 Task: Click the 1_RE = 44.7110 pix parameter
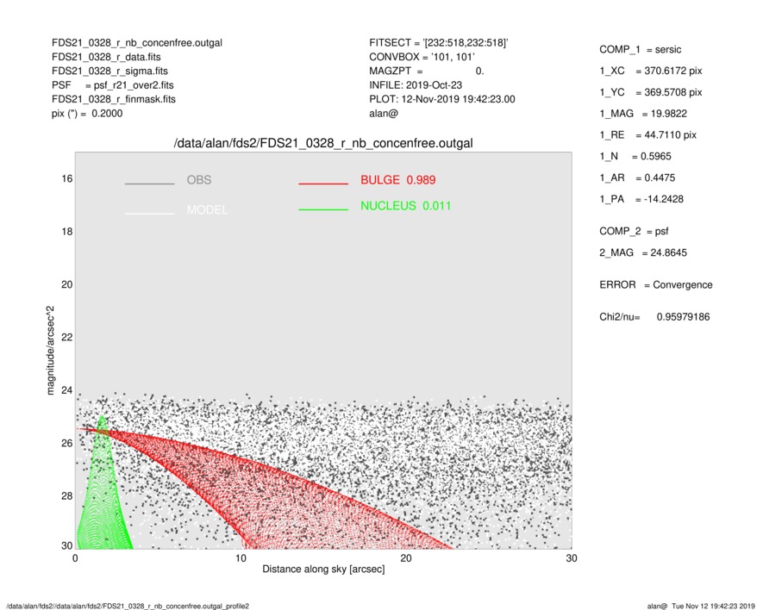pyautogui.click(x=647, y=135)
